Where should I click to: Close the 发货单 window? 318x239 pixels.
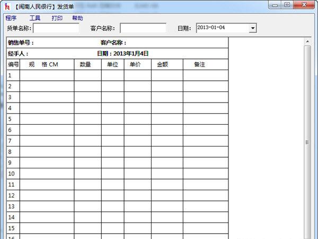[x=304, y=5]
